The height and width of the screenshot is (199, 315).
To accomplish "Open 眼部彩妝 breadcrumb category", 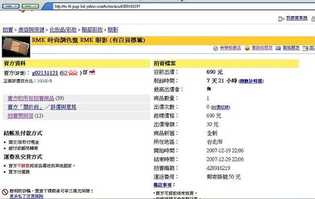I will point(92,30).
